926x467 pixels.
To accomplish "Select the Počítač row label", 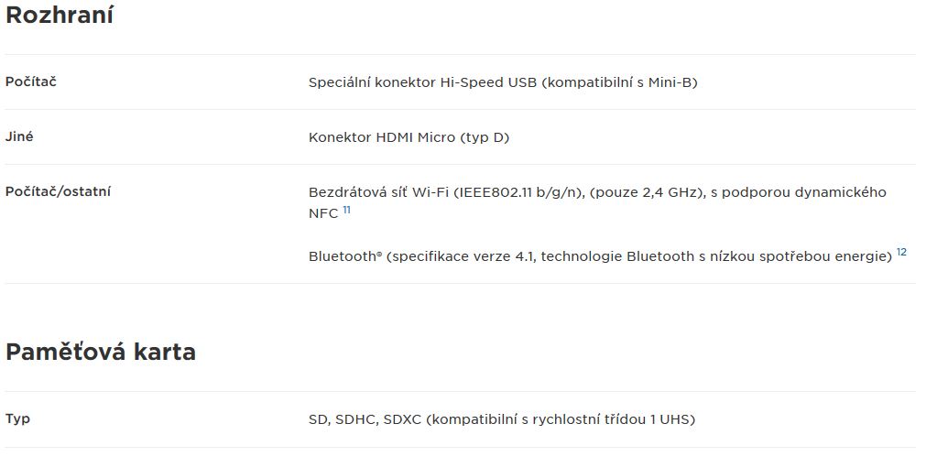I will [31, 81].
